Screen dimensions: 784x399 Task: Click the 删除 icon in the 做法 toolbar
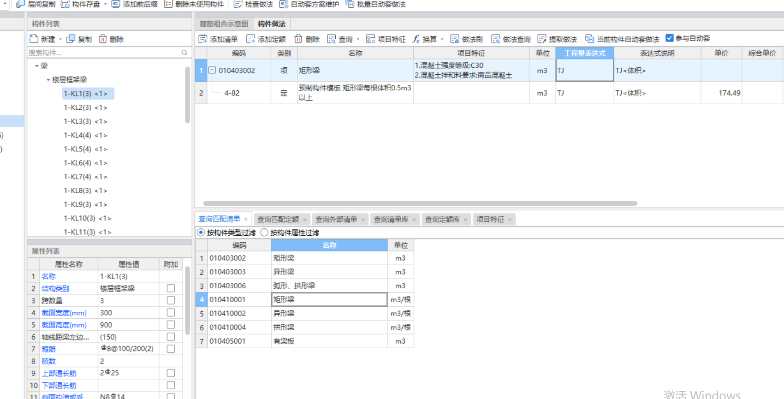point(298,39)
